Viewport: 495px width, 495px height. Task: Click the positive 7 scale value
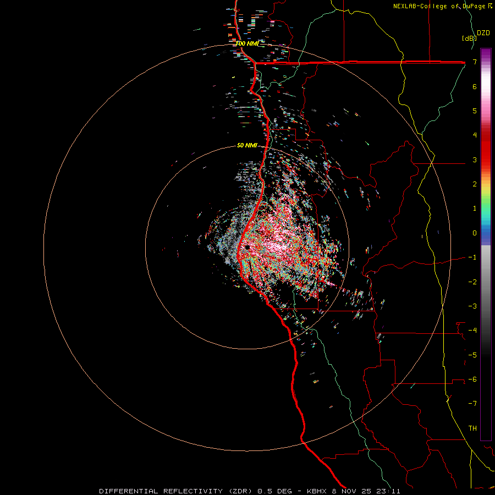tap(475, 62)
